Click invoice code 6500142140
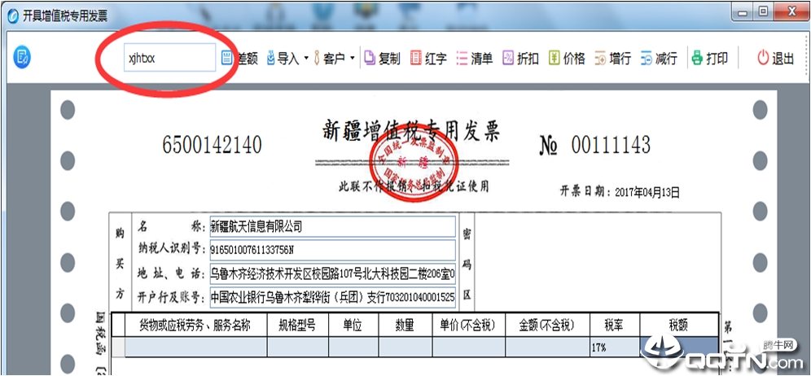 tap(212, 146)
